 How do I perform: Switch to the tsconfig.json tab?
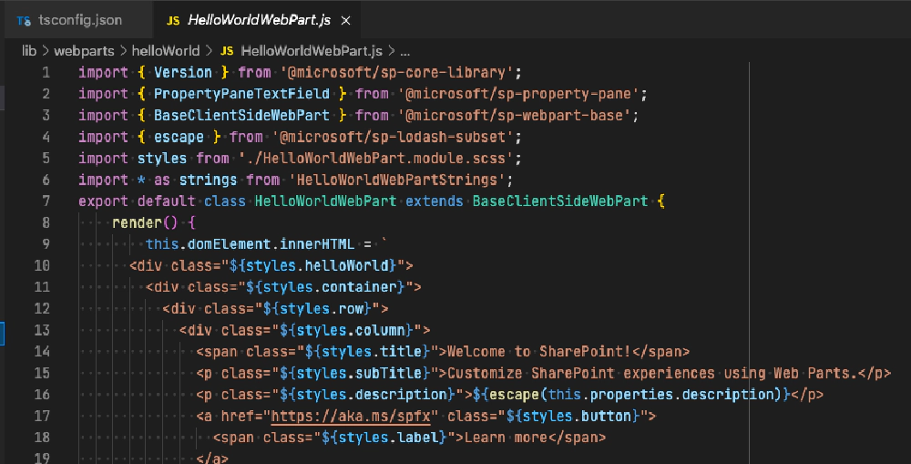pos(77,20)
